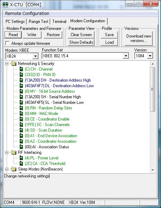Viewport: 161px width, 208px height.
Task: Click '9600 8-N-1 FLOW:NONE' status bar text
Action: [x=43, y=202]
